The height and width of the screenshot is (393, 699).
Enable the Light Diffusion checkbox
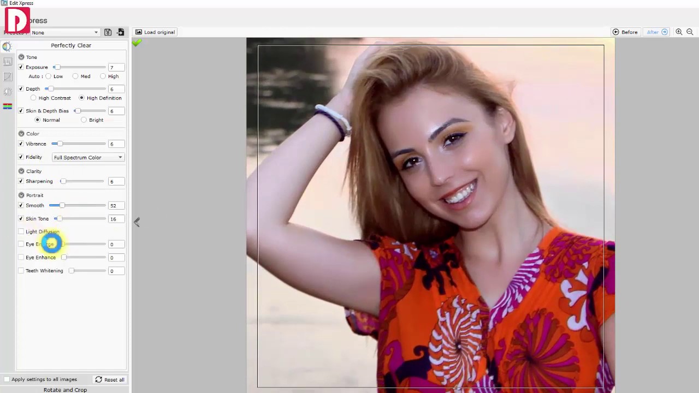[21, 232]
